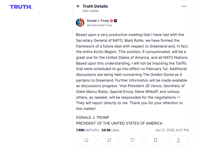Click the Truth Social logo

coord(21,7)
